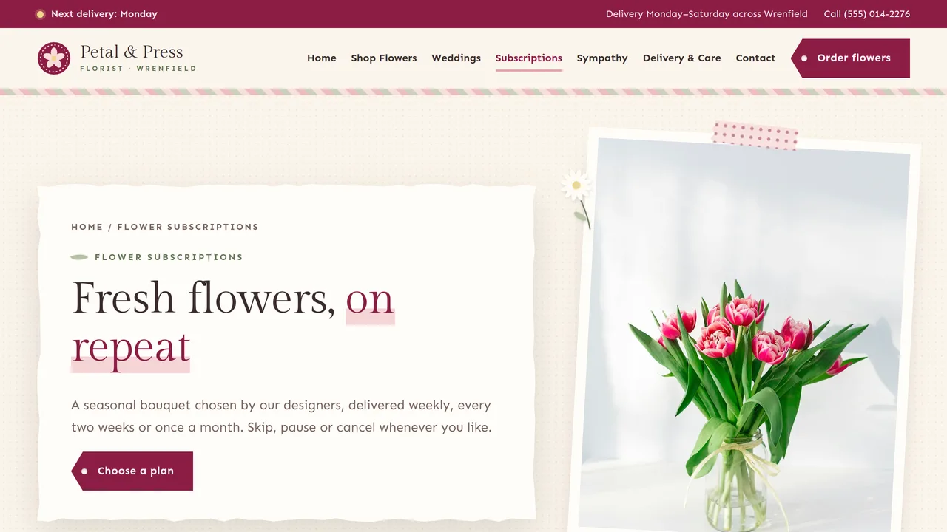The width and height of the screenshot is (947, 532).
Task: Click the Fresh flowers, on repeat heading
Action: click(233, 323)
